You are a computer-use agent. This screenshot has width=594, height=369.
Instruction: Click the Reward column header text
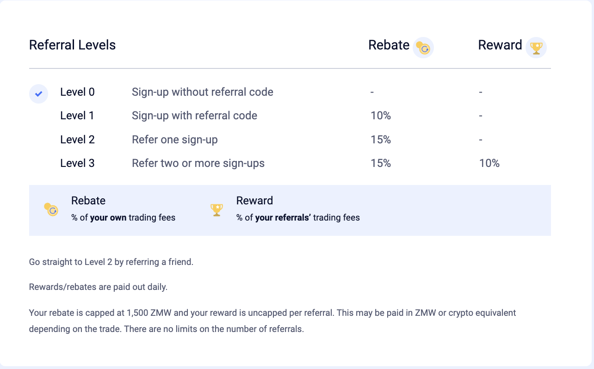pyautogui.click(x=500, y=45)
